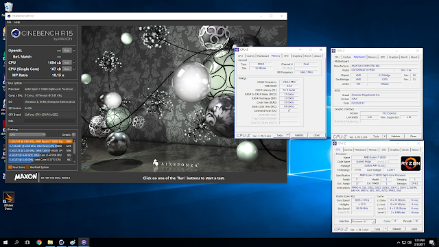Click the Identical System legend swatch
Image resolution: width=439 pixels, height=247 pixels.
27,167
